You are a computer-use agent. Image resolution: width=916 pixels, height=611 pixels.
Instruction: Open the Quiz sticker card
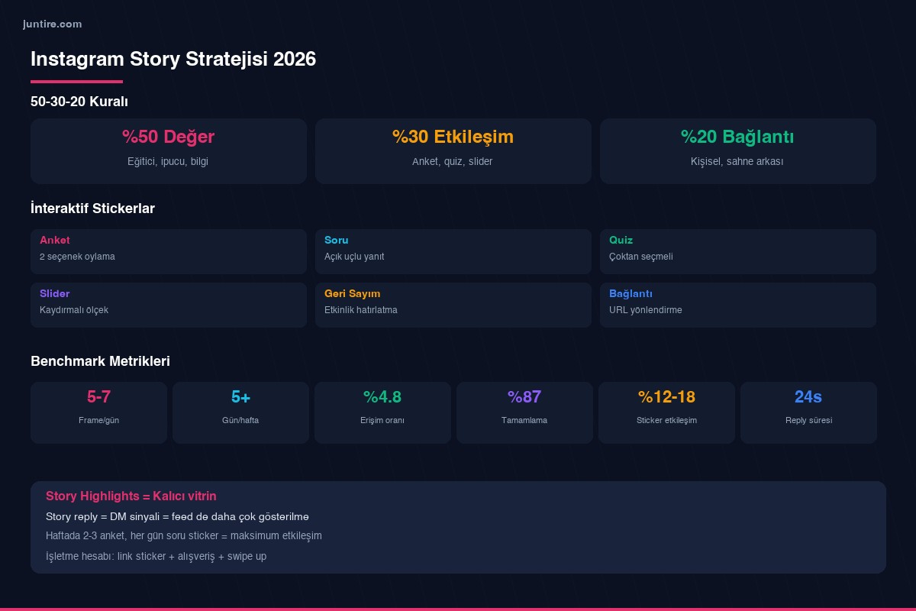pos(738,251)
